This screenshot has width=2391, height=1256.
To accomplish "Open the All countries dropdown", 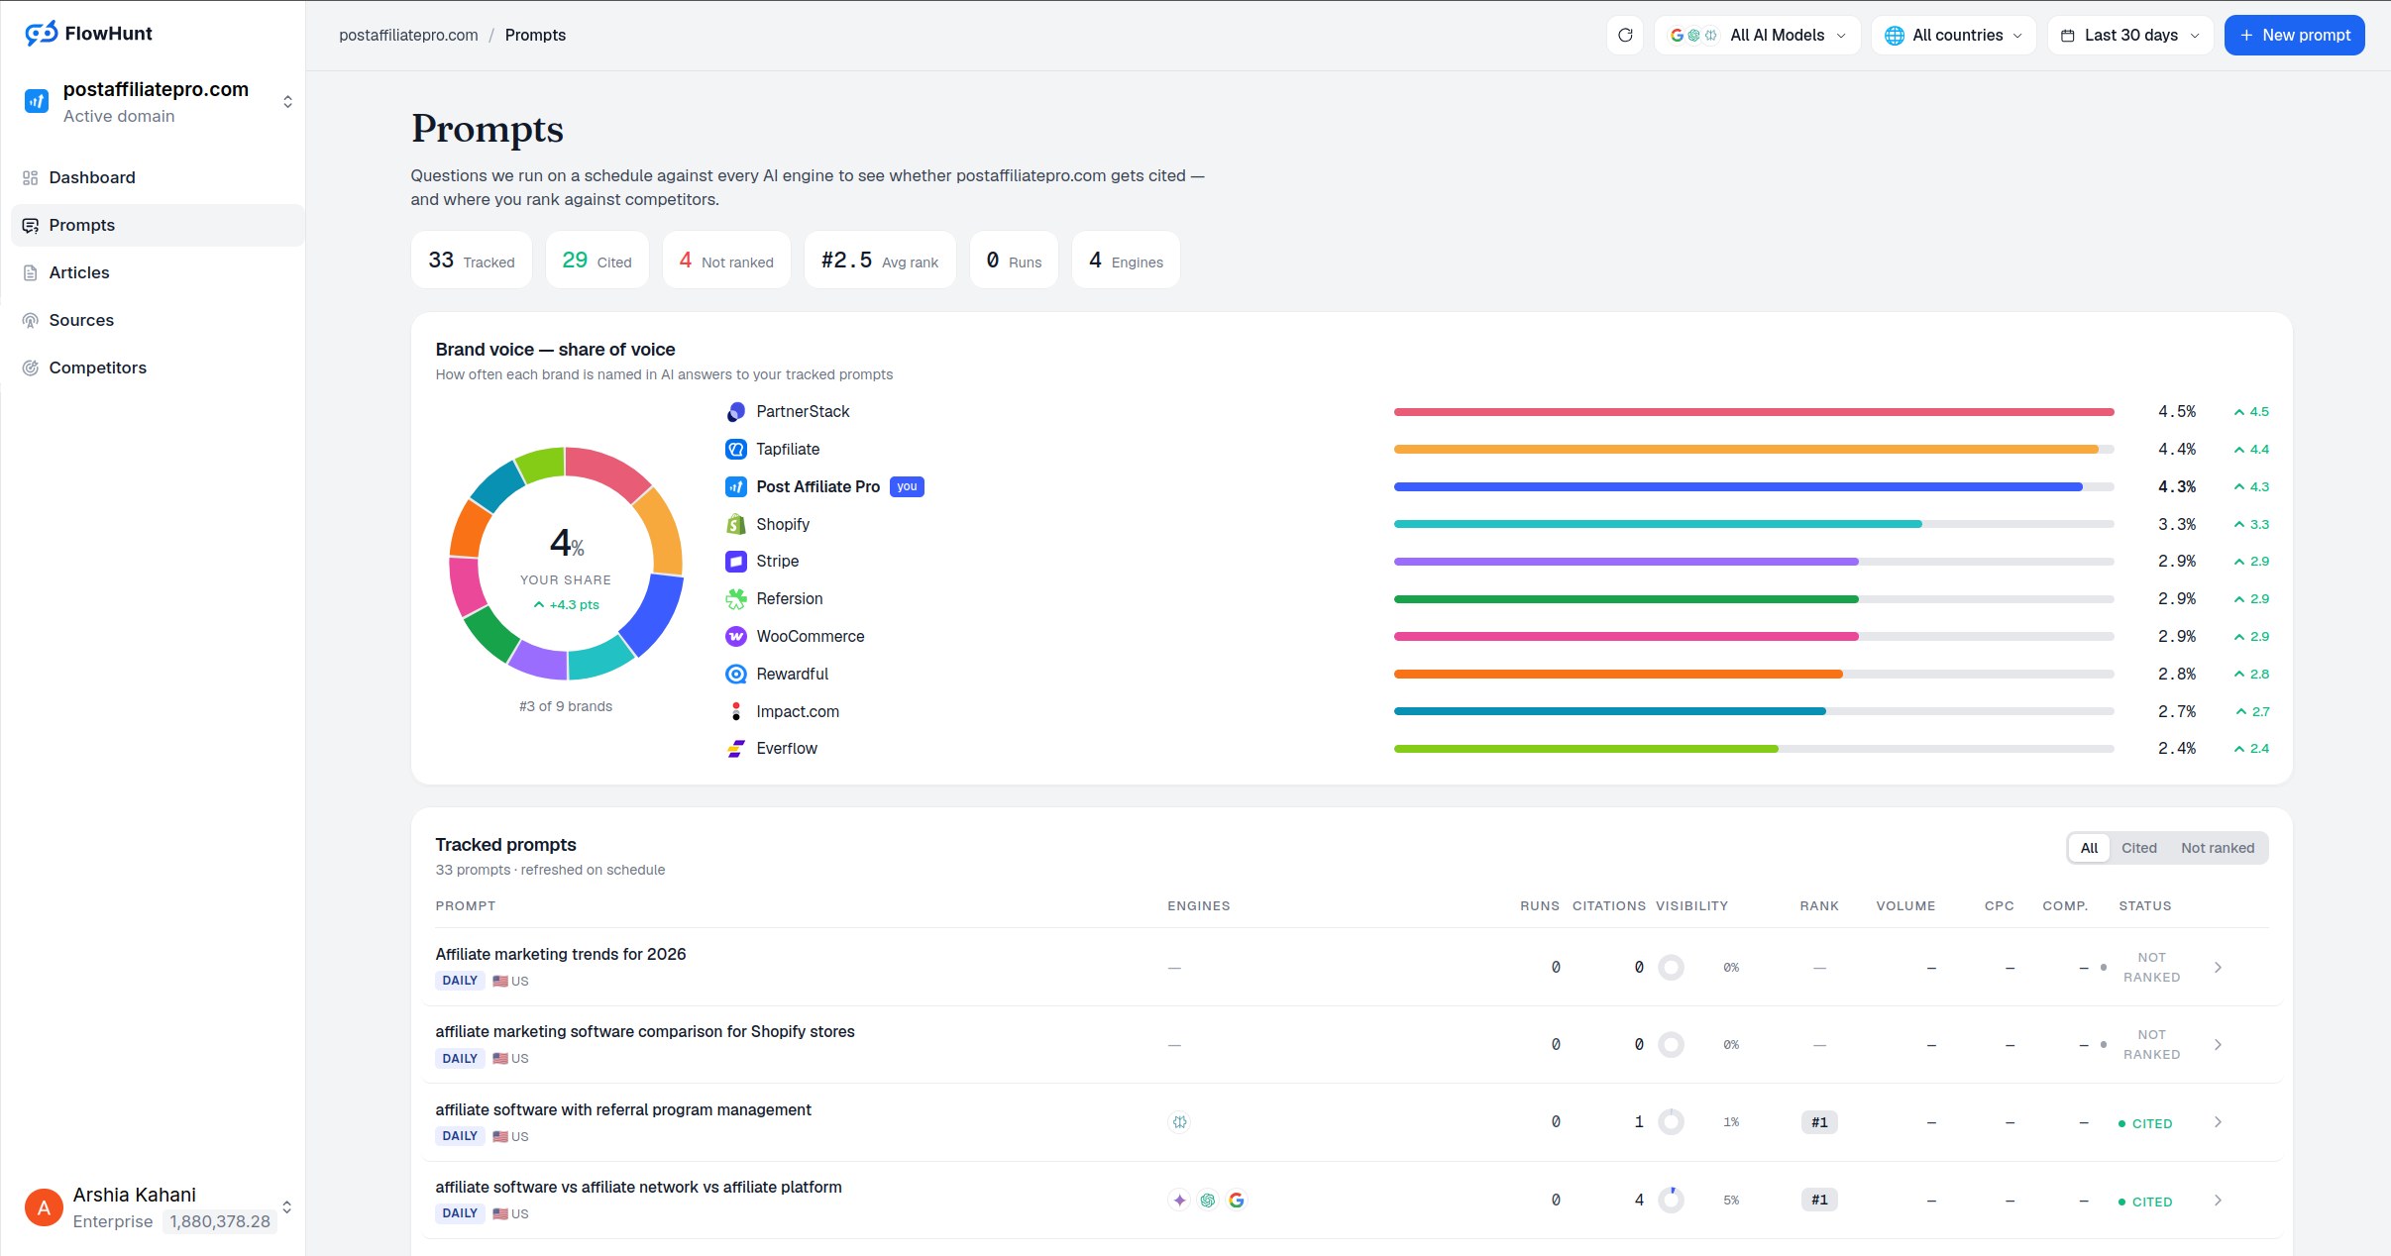I will (1953, 36).
